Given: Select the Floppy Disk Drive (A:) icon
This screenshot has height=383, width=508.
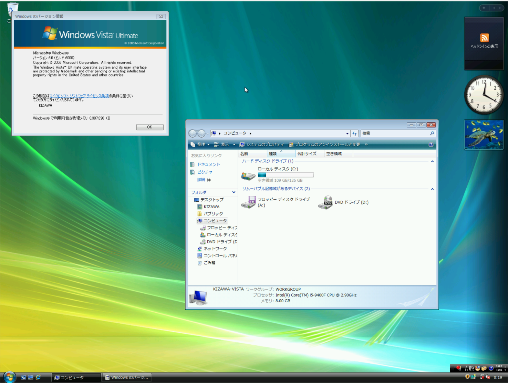Looking at the screenshot, I should [248, 202].
